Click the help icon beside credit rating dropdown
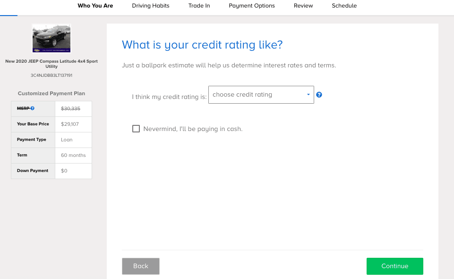Viewport: 454px width, 279px height. tap(319, 95)
